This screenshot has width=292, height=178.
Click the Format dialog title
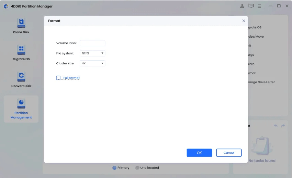point(54,21)
